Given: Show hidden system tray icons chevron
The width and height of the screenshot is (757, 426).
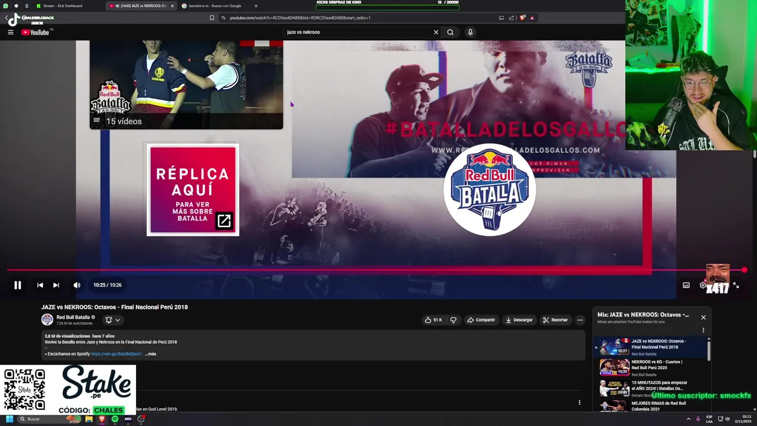Looking at the screenshot, I should (x=688, y=419).
